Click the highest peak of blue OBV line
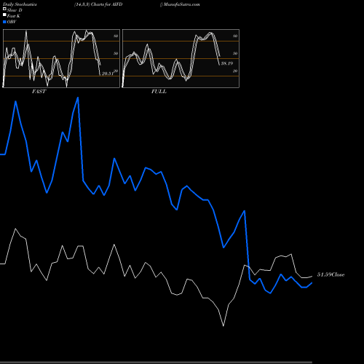Image resolution: width=364 pixels, height=364 pixels. point(78,98)
